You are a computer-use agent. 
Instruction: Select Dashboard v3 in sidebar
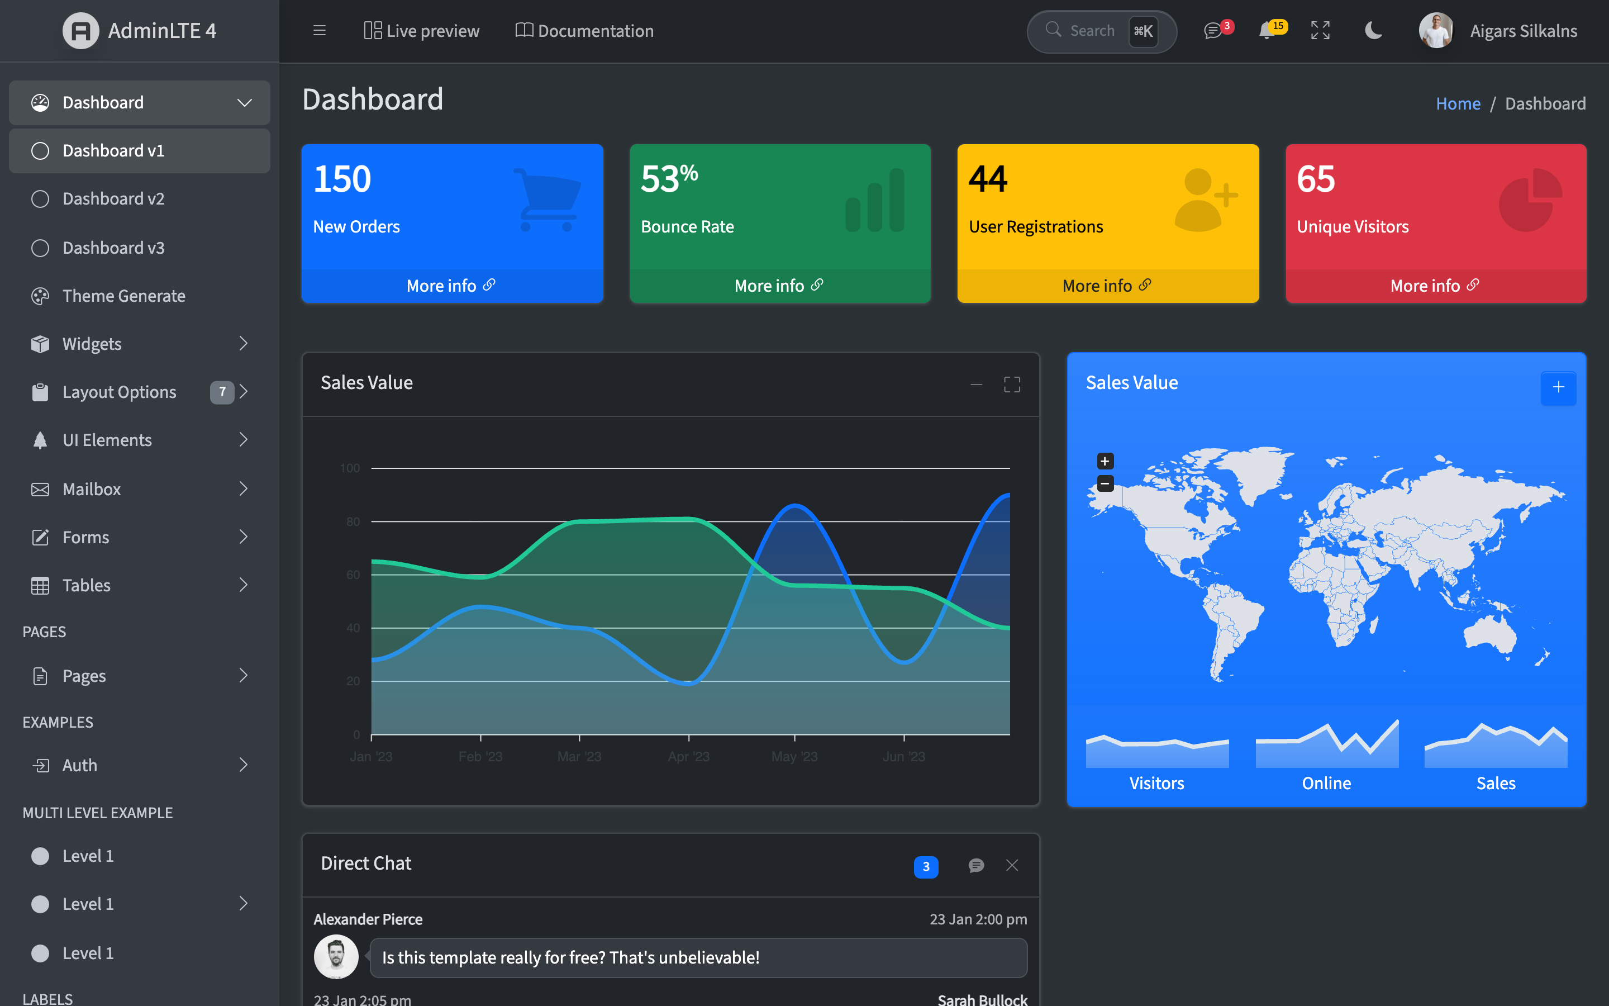[140, 248]
